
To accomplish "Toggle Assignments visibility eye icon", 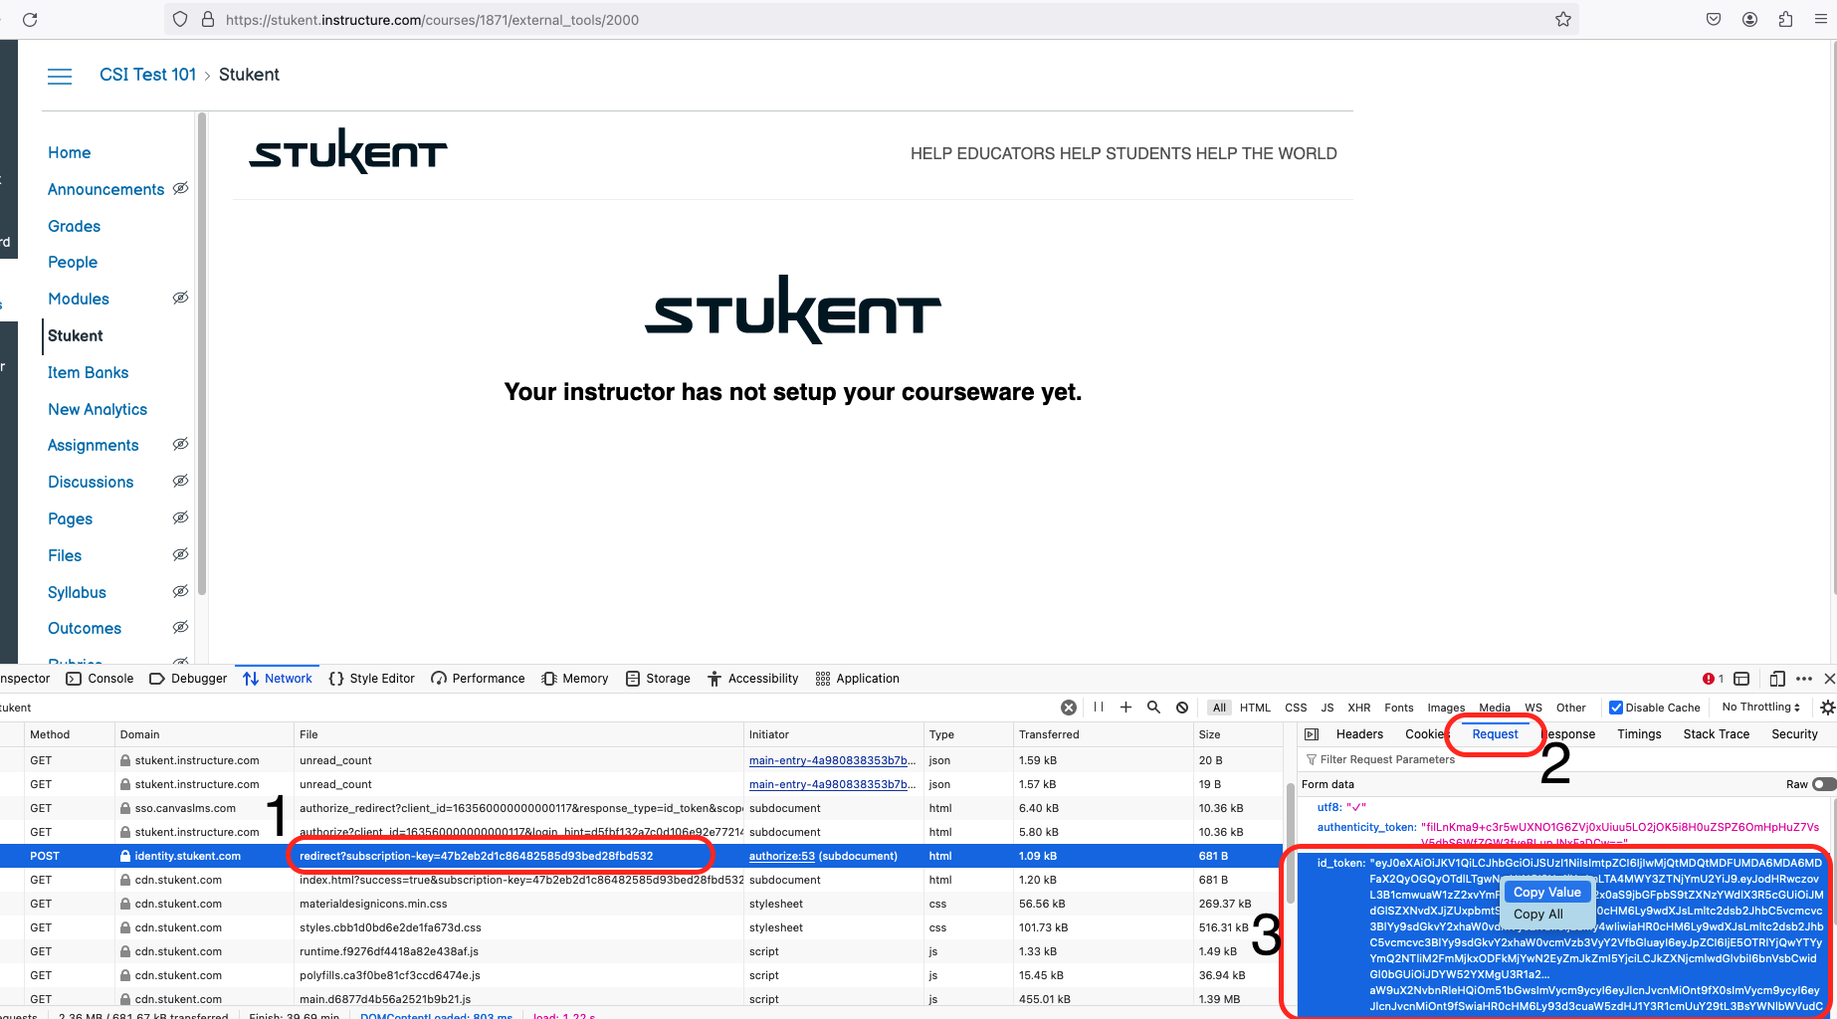I will click(180, 444).
